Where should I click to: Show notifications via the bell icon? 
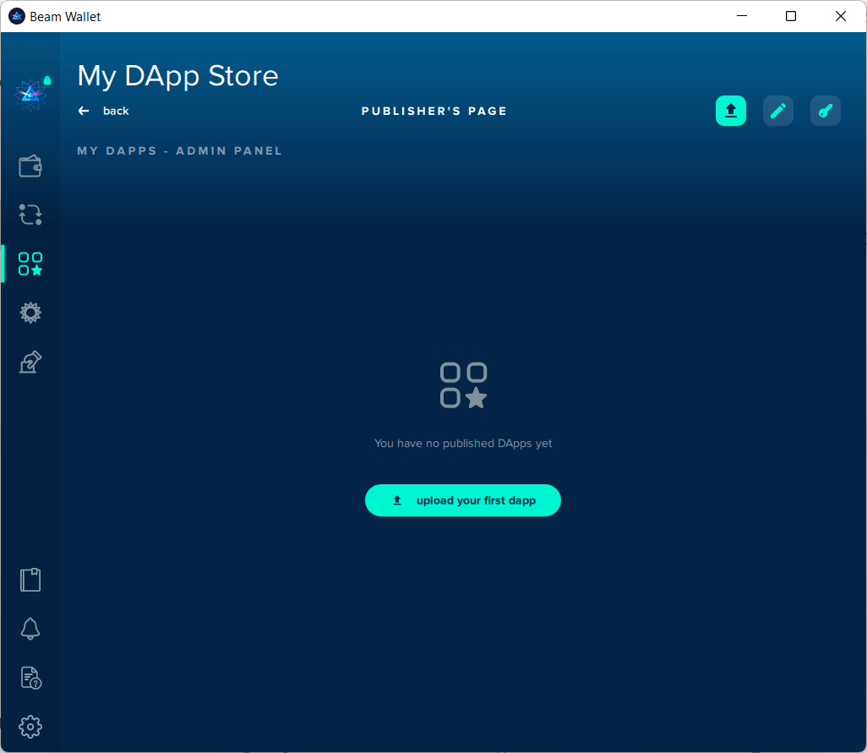point(30,629)
